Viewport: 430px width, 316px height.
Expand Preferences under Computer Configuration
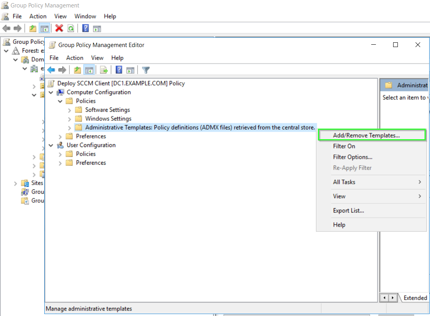pos(60,136)
